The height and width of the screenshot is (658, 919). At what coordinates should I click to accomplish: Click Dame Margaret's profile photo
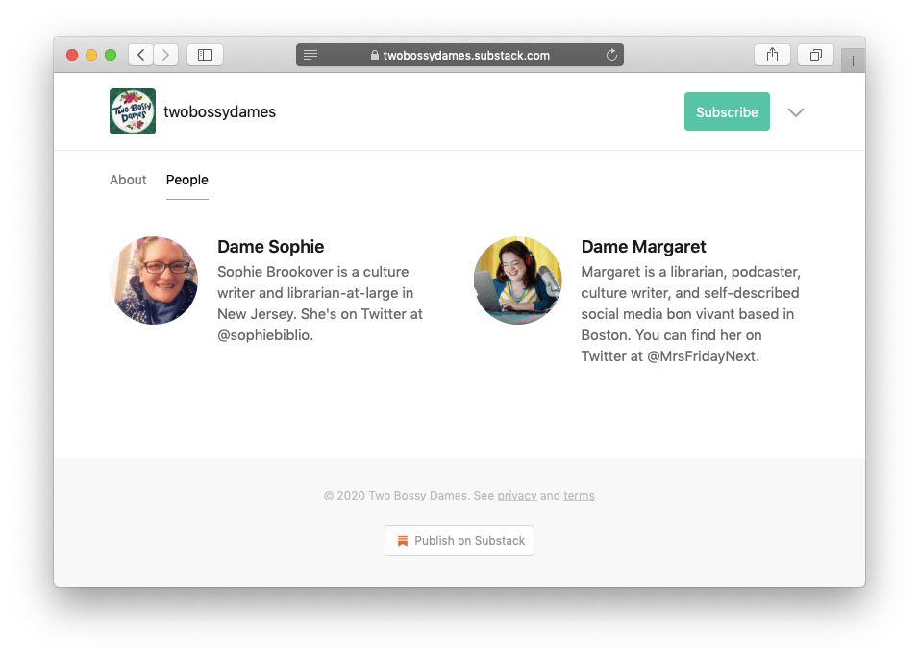[517, 280]
